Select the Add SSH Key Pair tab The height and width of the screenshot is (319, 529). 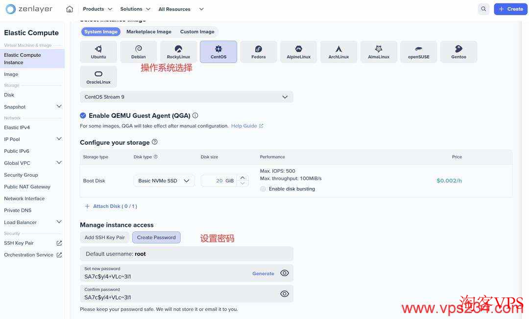click(104, 237)
